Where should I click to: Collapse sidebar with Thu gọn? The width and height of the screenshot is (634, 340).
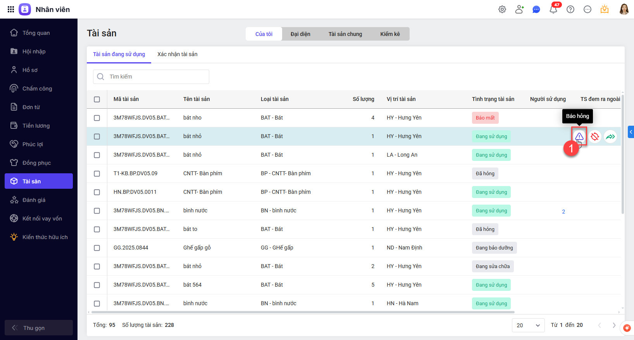[39, 328]
